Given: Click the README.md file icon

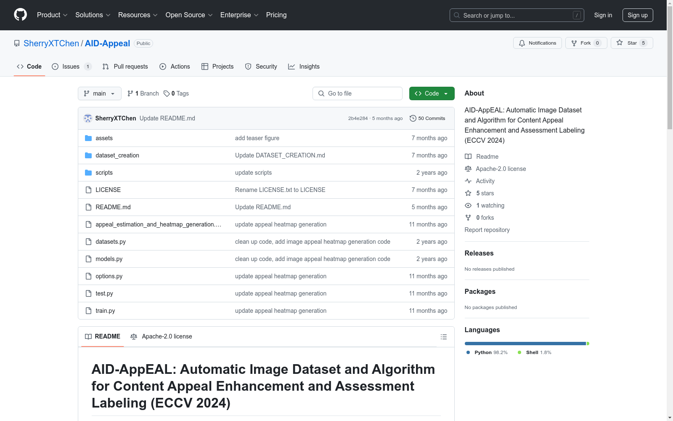Looking at the screenshot, I should coord(88,207).
